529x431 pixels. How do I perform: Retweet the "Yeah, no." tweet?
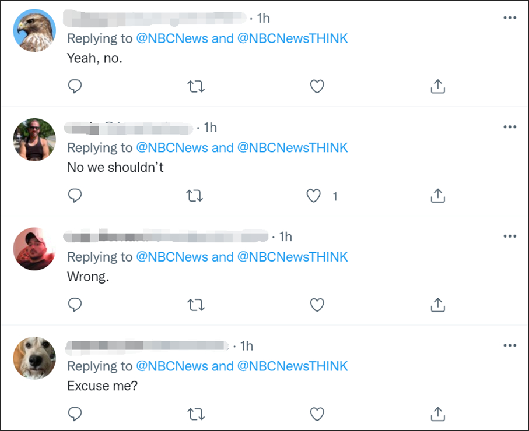(196, 87)
